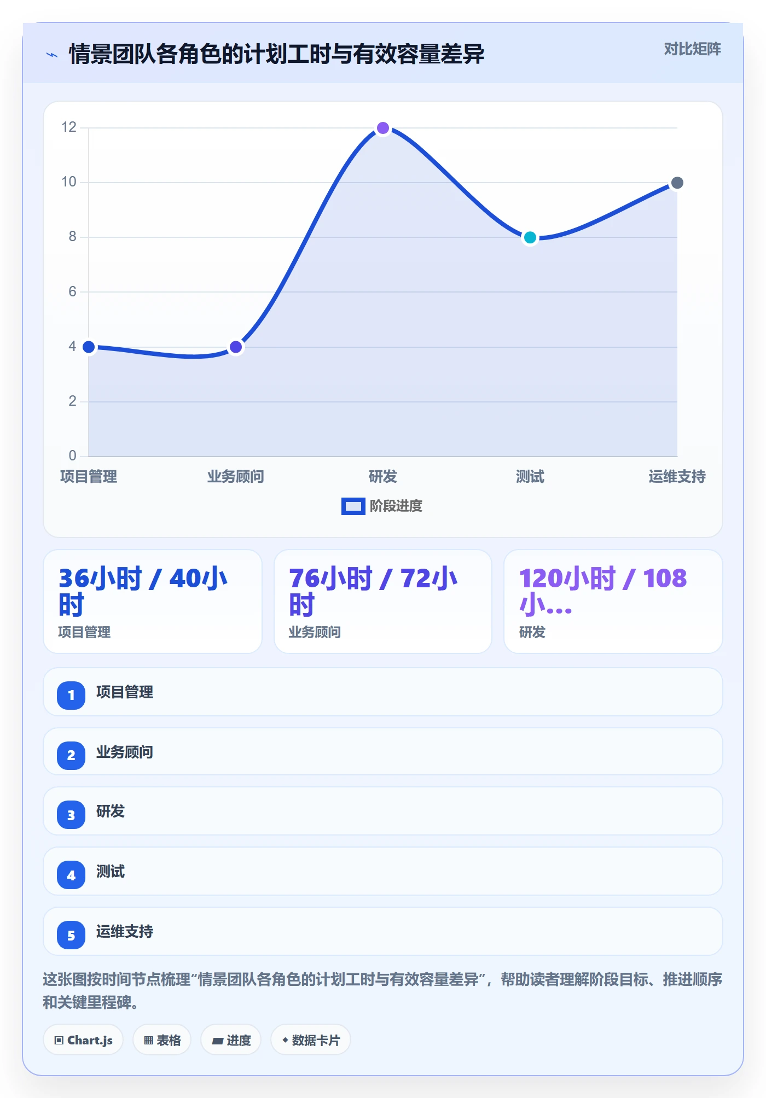766x1098 pixels.
Task: Select step 4 badge for 测试
Action: click(71, 875)
